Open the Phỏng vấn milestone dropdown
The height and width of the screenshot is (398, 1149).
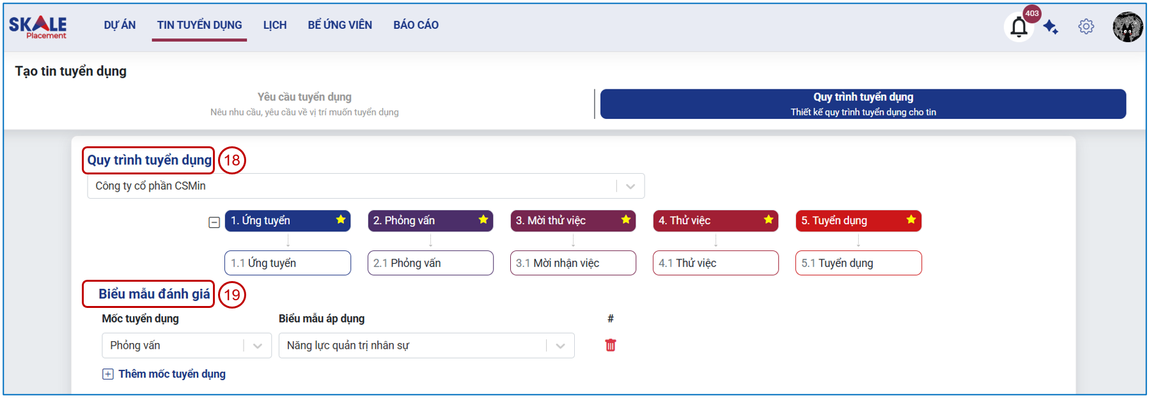pyautogui.click(x=187, y=346)
